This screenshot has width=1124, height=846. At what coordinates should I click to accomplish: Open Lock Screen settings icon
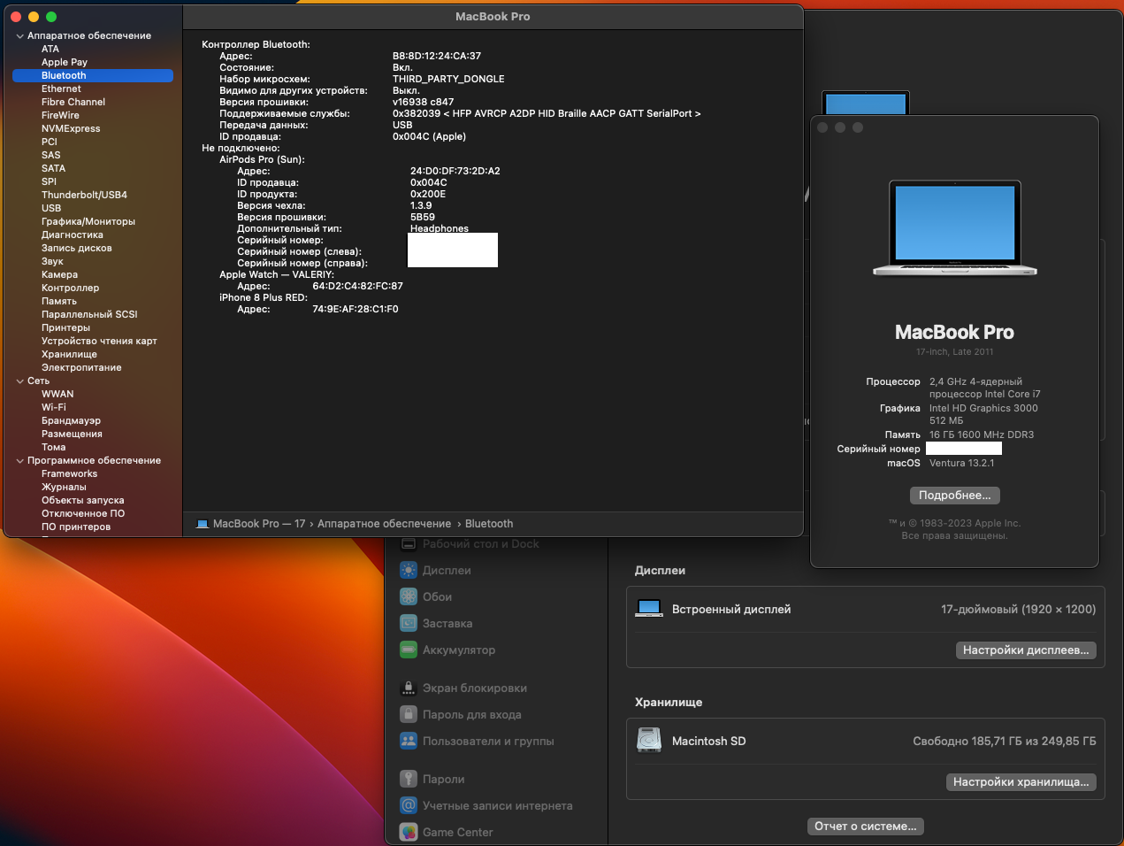point(408,688)
